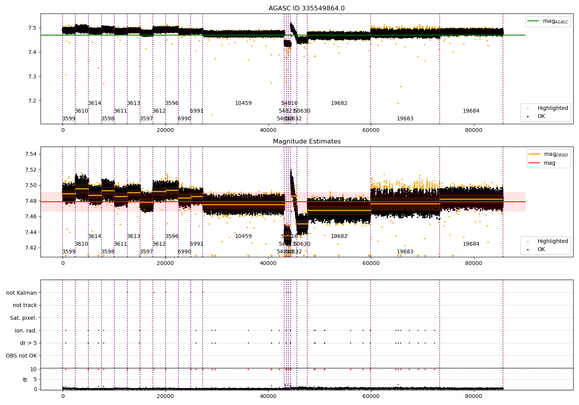Image resolution: width=579 pixels, height=405 pixels.
Task: Click the 'OBS not OK' axis label
Action: (x=21, y=356)
